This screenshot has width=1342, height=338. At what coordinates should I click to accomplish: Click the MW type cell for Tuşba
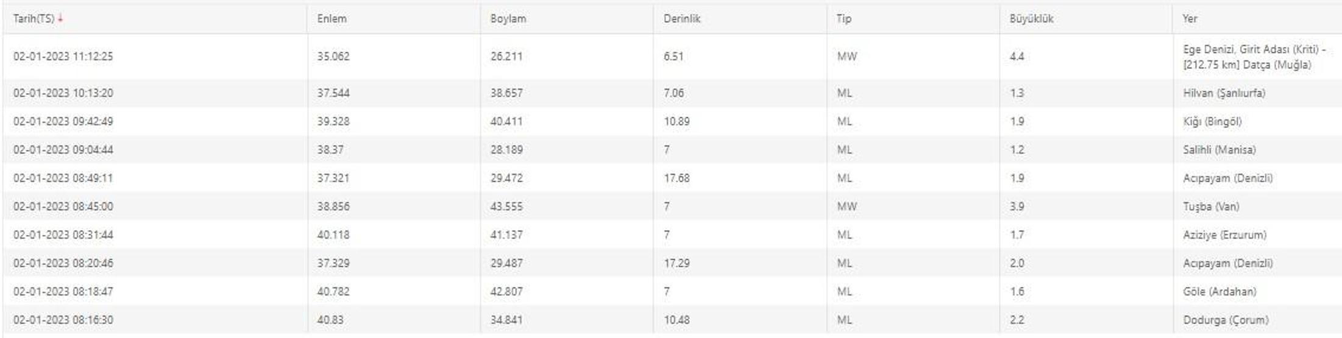[x=913, y=206]
